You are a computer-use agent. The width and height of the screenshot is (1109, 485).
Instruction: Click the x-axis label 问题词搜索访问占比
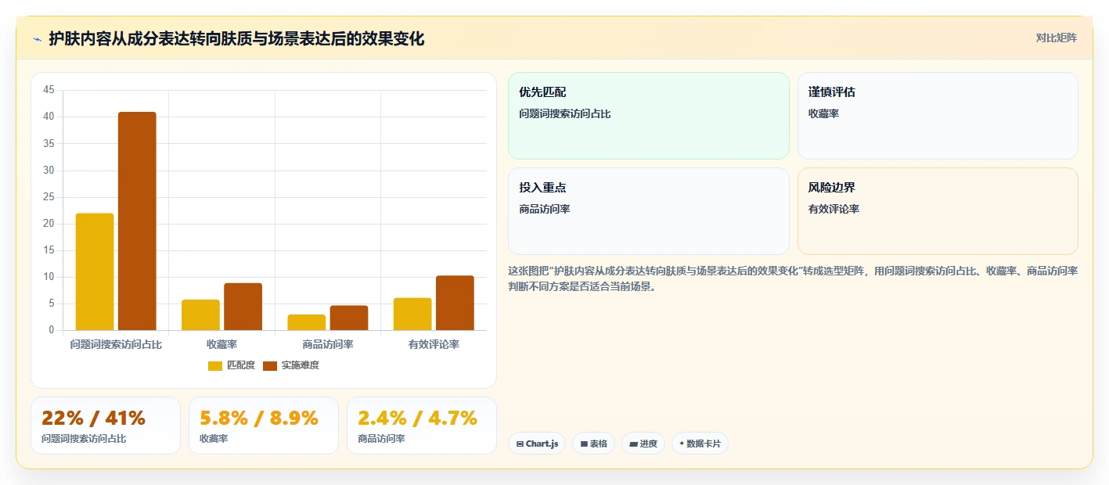(116, 344)
